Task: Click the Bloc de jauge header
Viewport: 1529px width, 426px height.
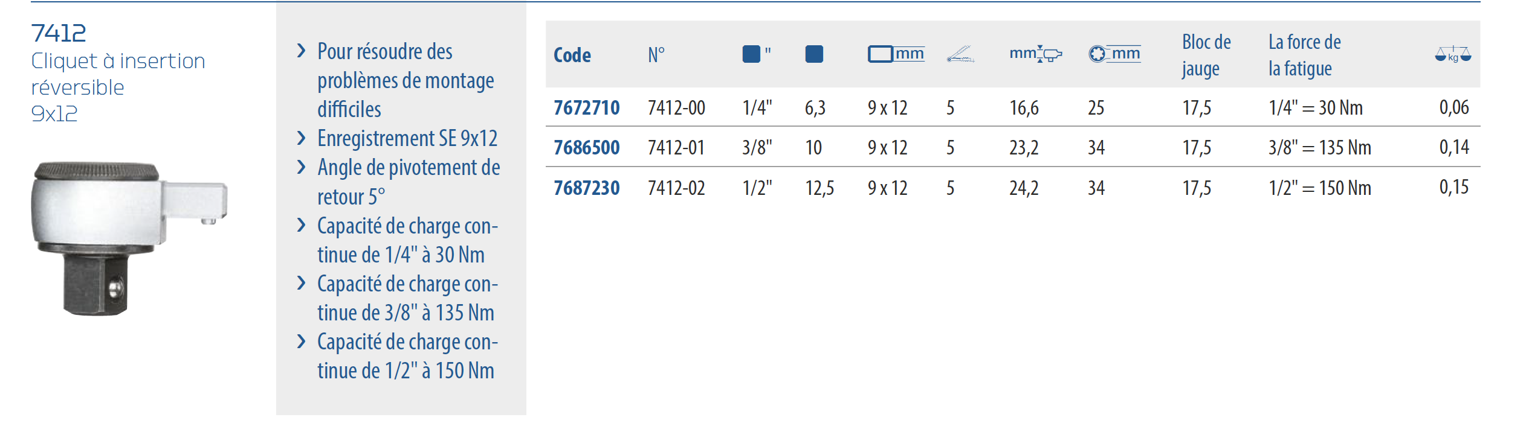Action: click(1206, 55)
